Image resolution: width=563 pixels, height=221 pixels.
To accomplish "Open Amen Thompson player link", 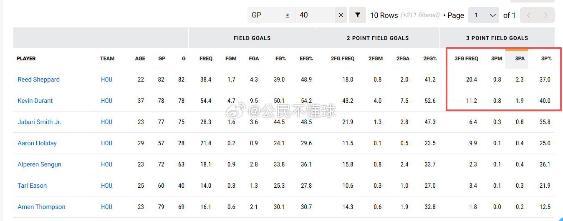I will (x=41, y=207).
